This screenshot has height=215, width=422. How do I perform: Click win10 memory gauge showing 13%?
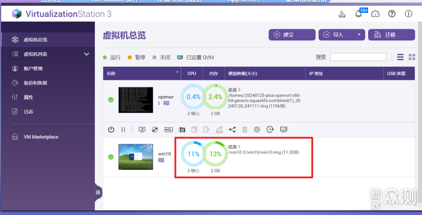click(x=215, y=154)
